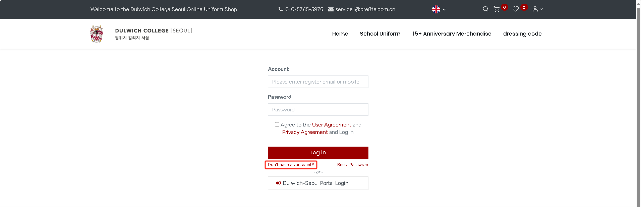
Task: Tick the user agreement checkbox
Action: coord(277,124)
